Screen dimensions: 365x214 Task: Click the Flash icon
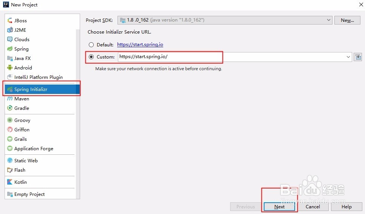coord(10,170)
